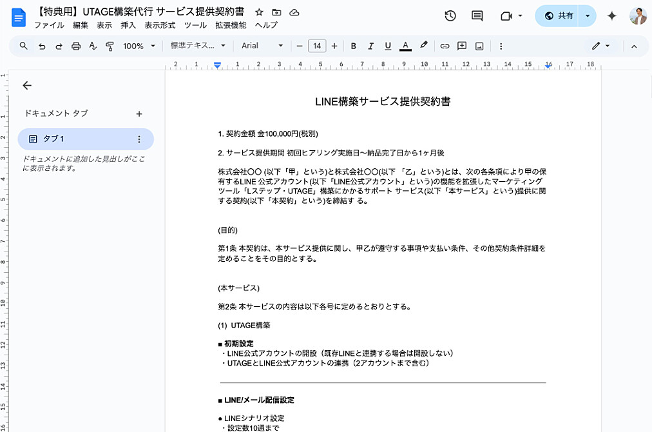Increase the font size
This screenshot has width=652, height=432.
334,46
